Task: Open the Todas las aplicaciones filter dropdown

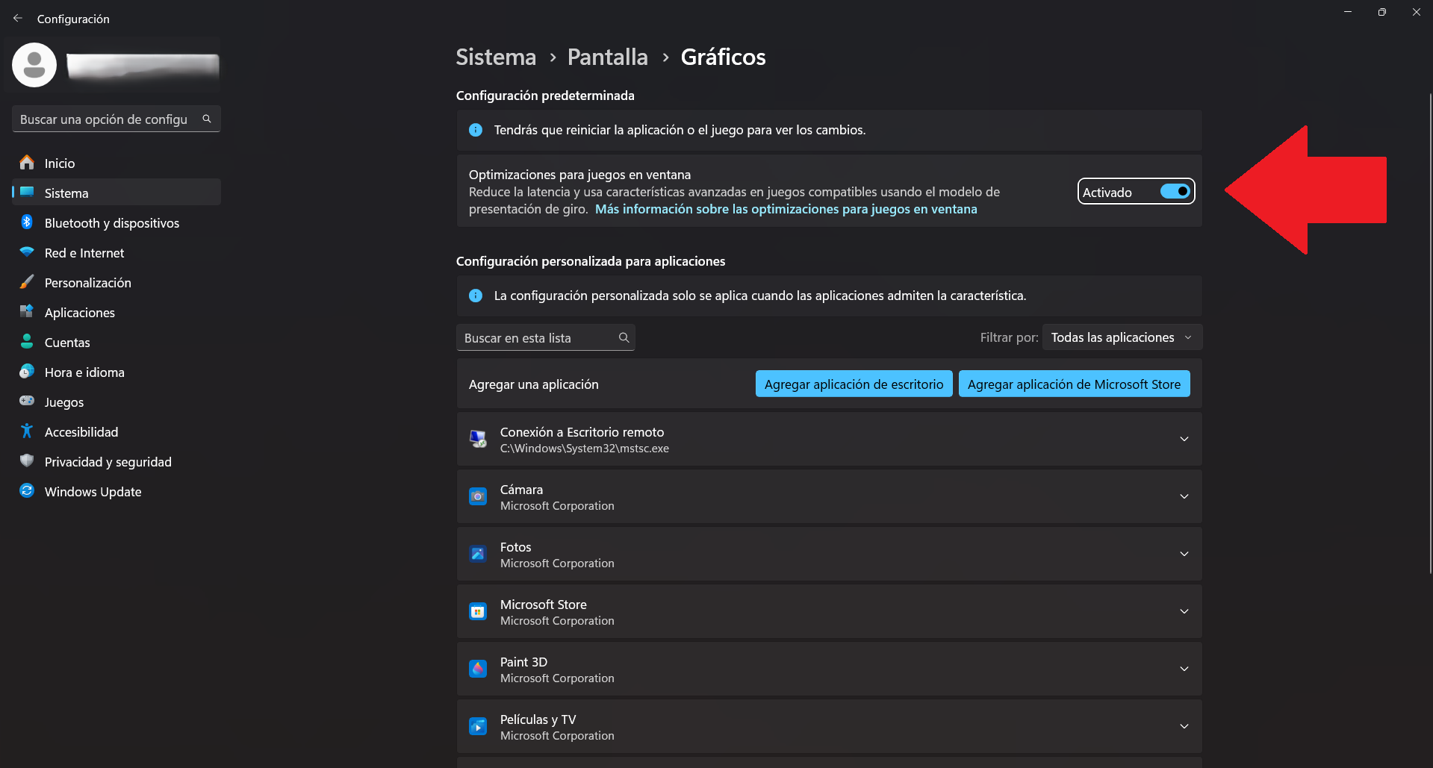Action: coord(1122,337)
